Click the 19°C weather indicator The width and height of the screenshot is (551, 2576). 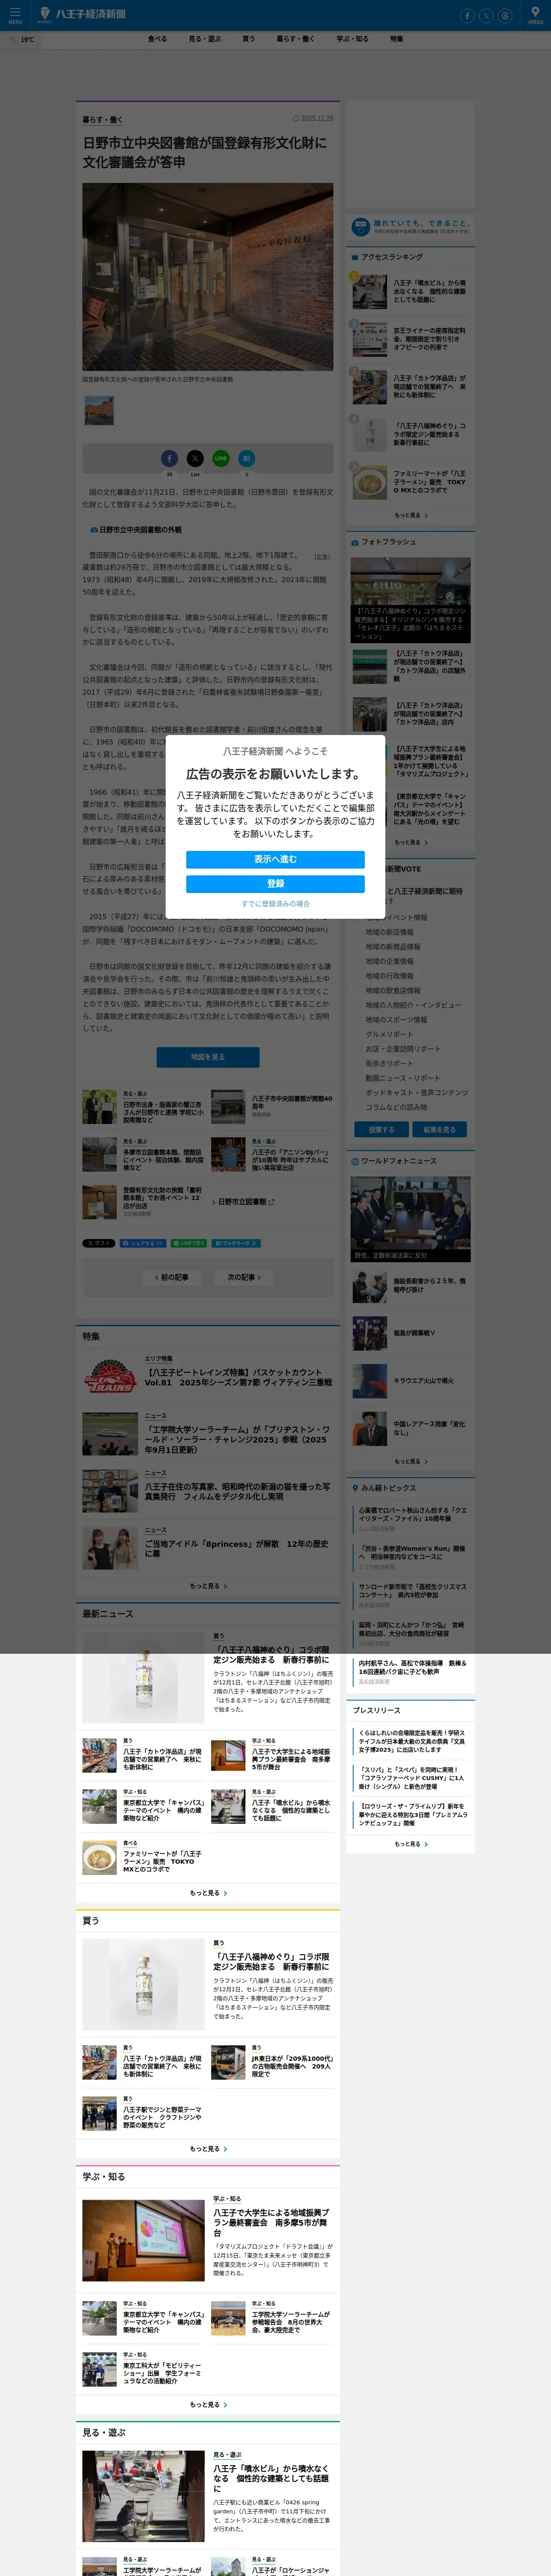click(21, 40)
